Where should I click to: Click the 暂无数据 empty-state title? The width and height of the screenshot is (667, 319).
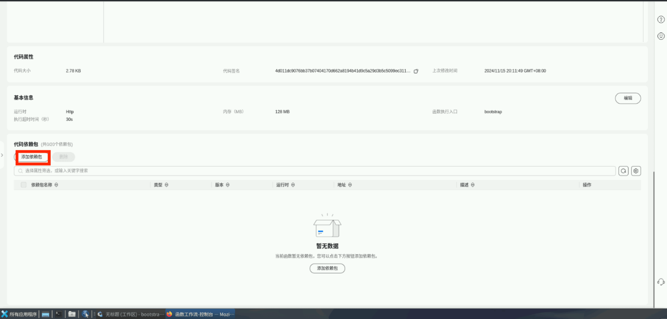[x=327, y=246]
